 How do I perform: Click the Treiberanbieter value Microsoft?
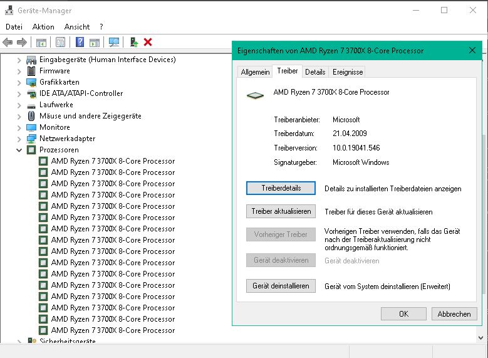pyautogui.click(x=346, y=120)
